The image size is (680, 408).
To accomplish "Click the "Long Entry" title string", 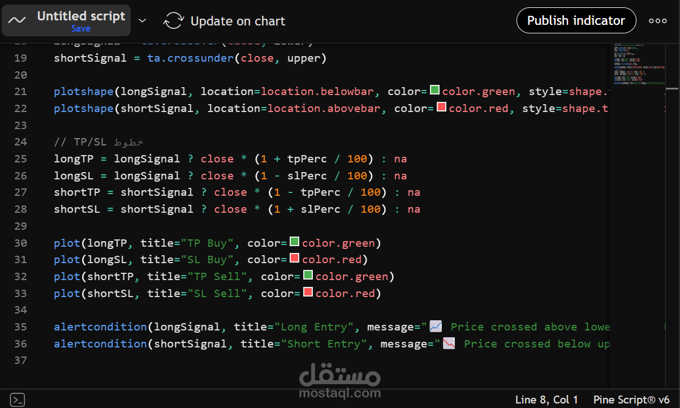I will point(314,327).
